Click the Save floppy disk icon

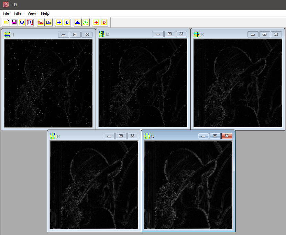(14, 22)
